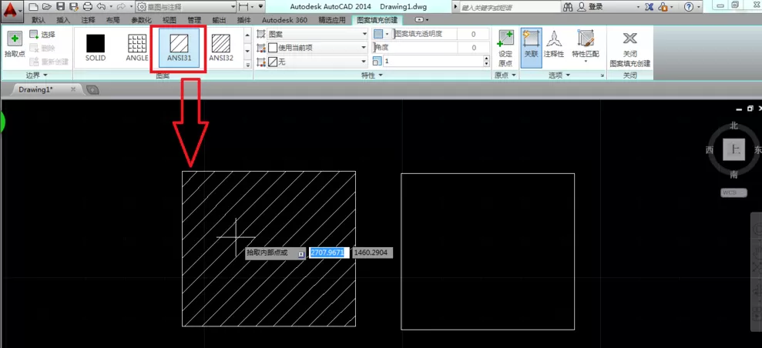Click the Undo arrow icon
This screenshot has width=762, height=348.
101,7
